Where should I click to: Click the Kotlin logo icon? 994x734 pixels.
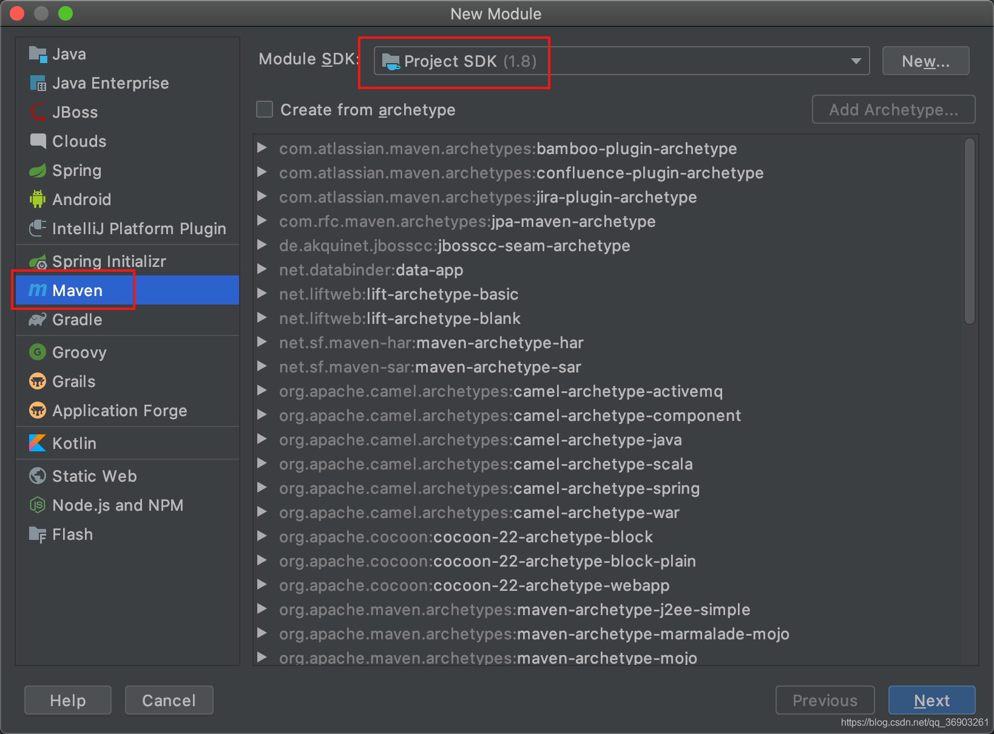tap(38, 443)
